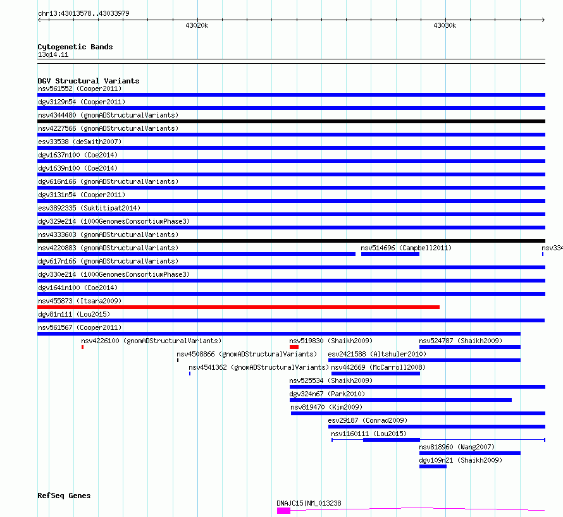The width and height of the screenshot is (563, 517).
Task: Click the nsv561552 (Cooper2011) variant label
Action: (80, 88)
